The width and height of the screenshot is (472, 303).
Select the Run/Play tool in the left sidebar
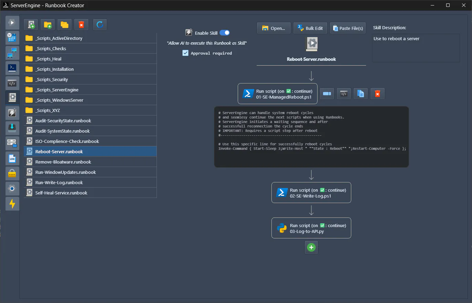[12, 22]
